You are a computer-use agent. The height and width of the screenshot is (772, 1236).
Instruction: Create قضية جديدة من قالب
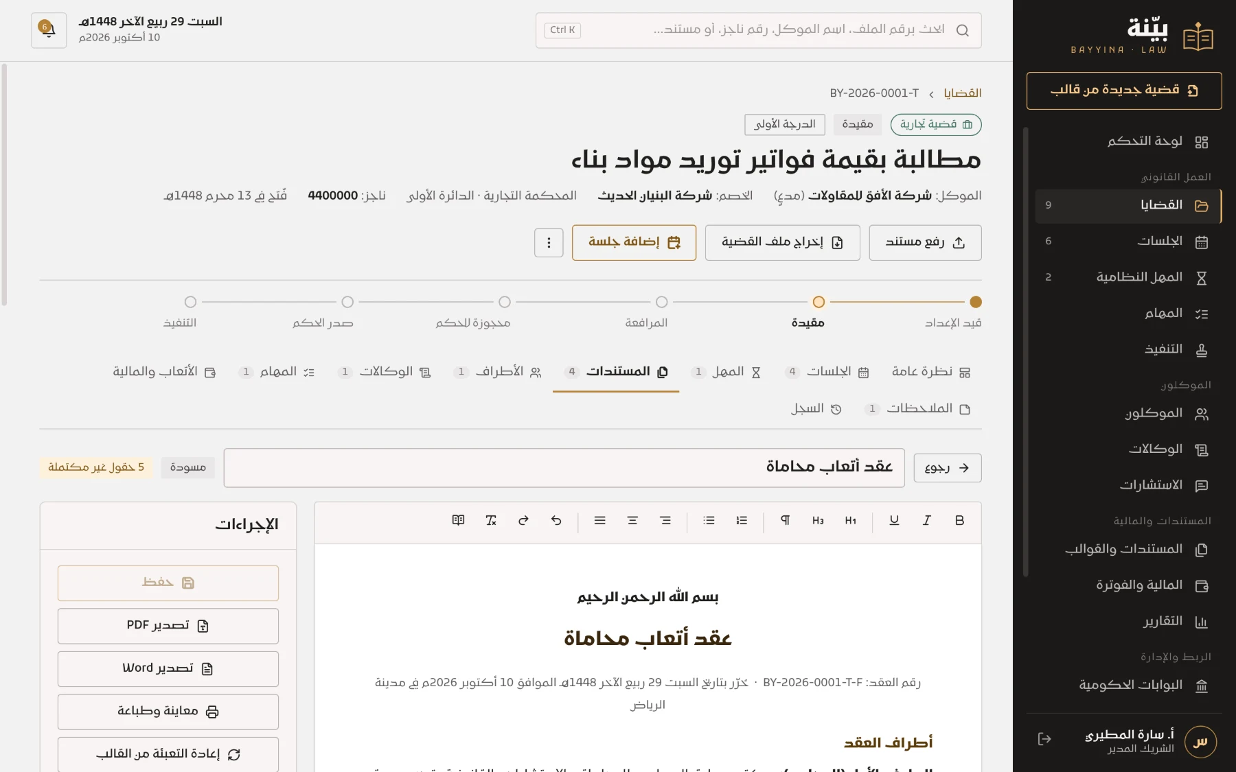click(x=1124, y=91)
